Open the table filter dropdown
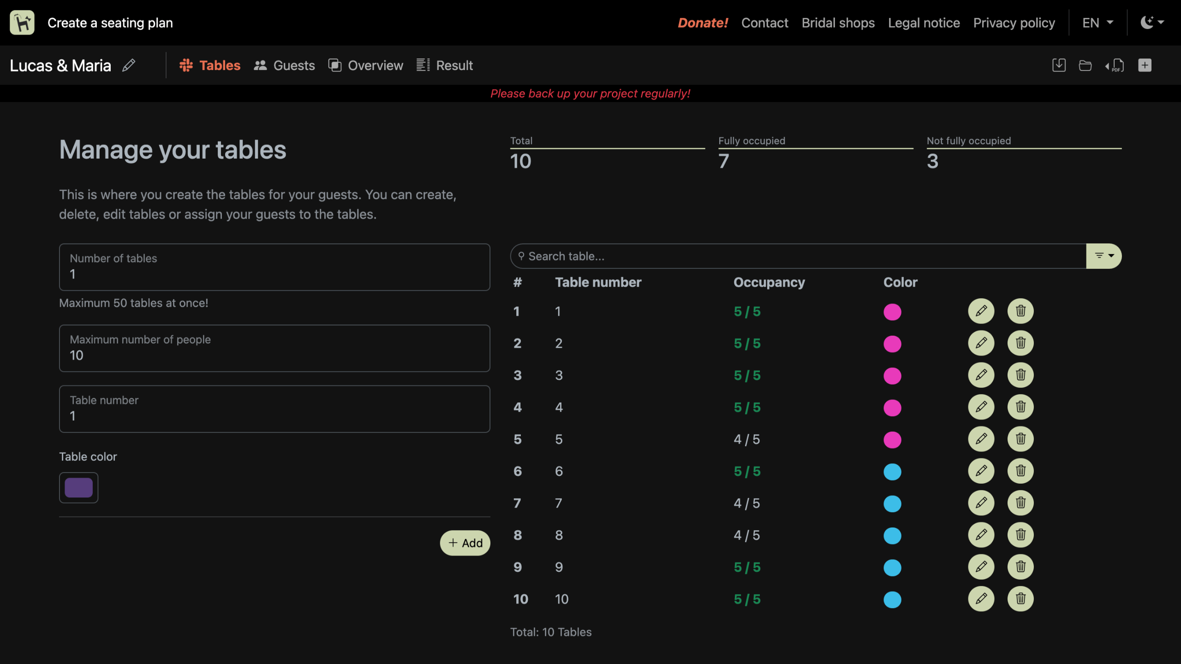Viewport: 1181px width, 664px height. click(1104, 256)
